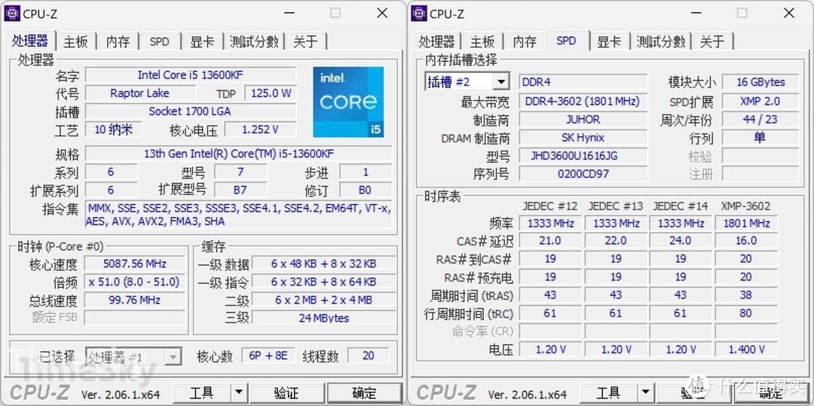The height and width of the screenshot is (406, 814).
Task: Click the L2 cache 6 x 2 MB + 2 x 4 MB
Action: click(x=323, y=301)
